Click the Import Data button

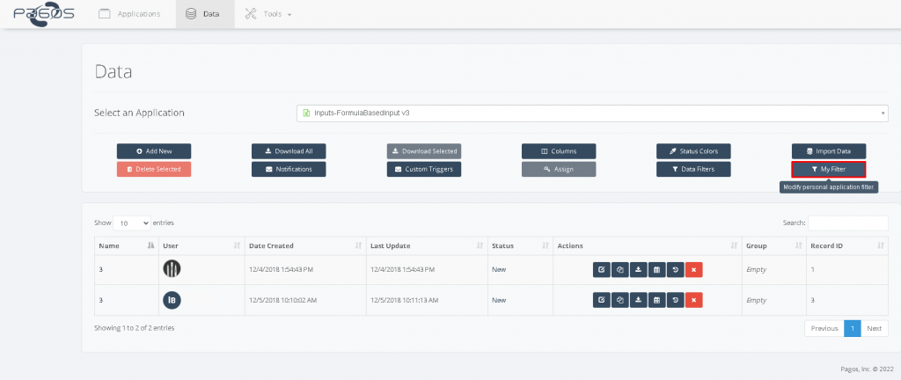(828, 151)
